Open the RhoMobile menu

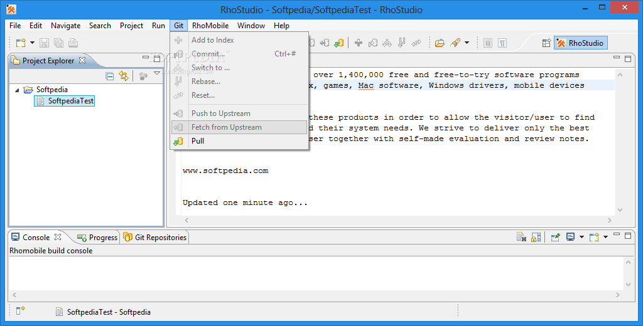coord(210,26)
